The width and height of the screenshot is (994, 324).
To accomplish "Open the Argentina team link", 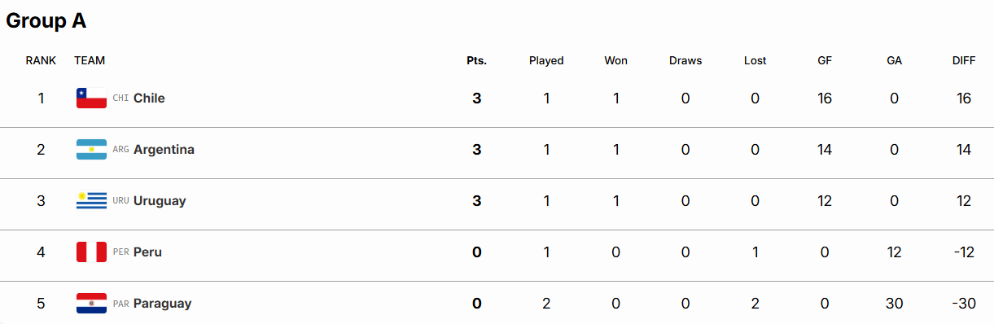I will point(164,150).
